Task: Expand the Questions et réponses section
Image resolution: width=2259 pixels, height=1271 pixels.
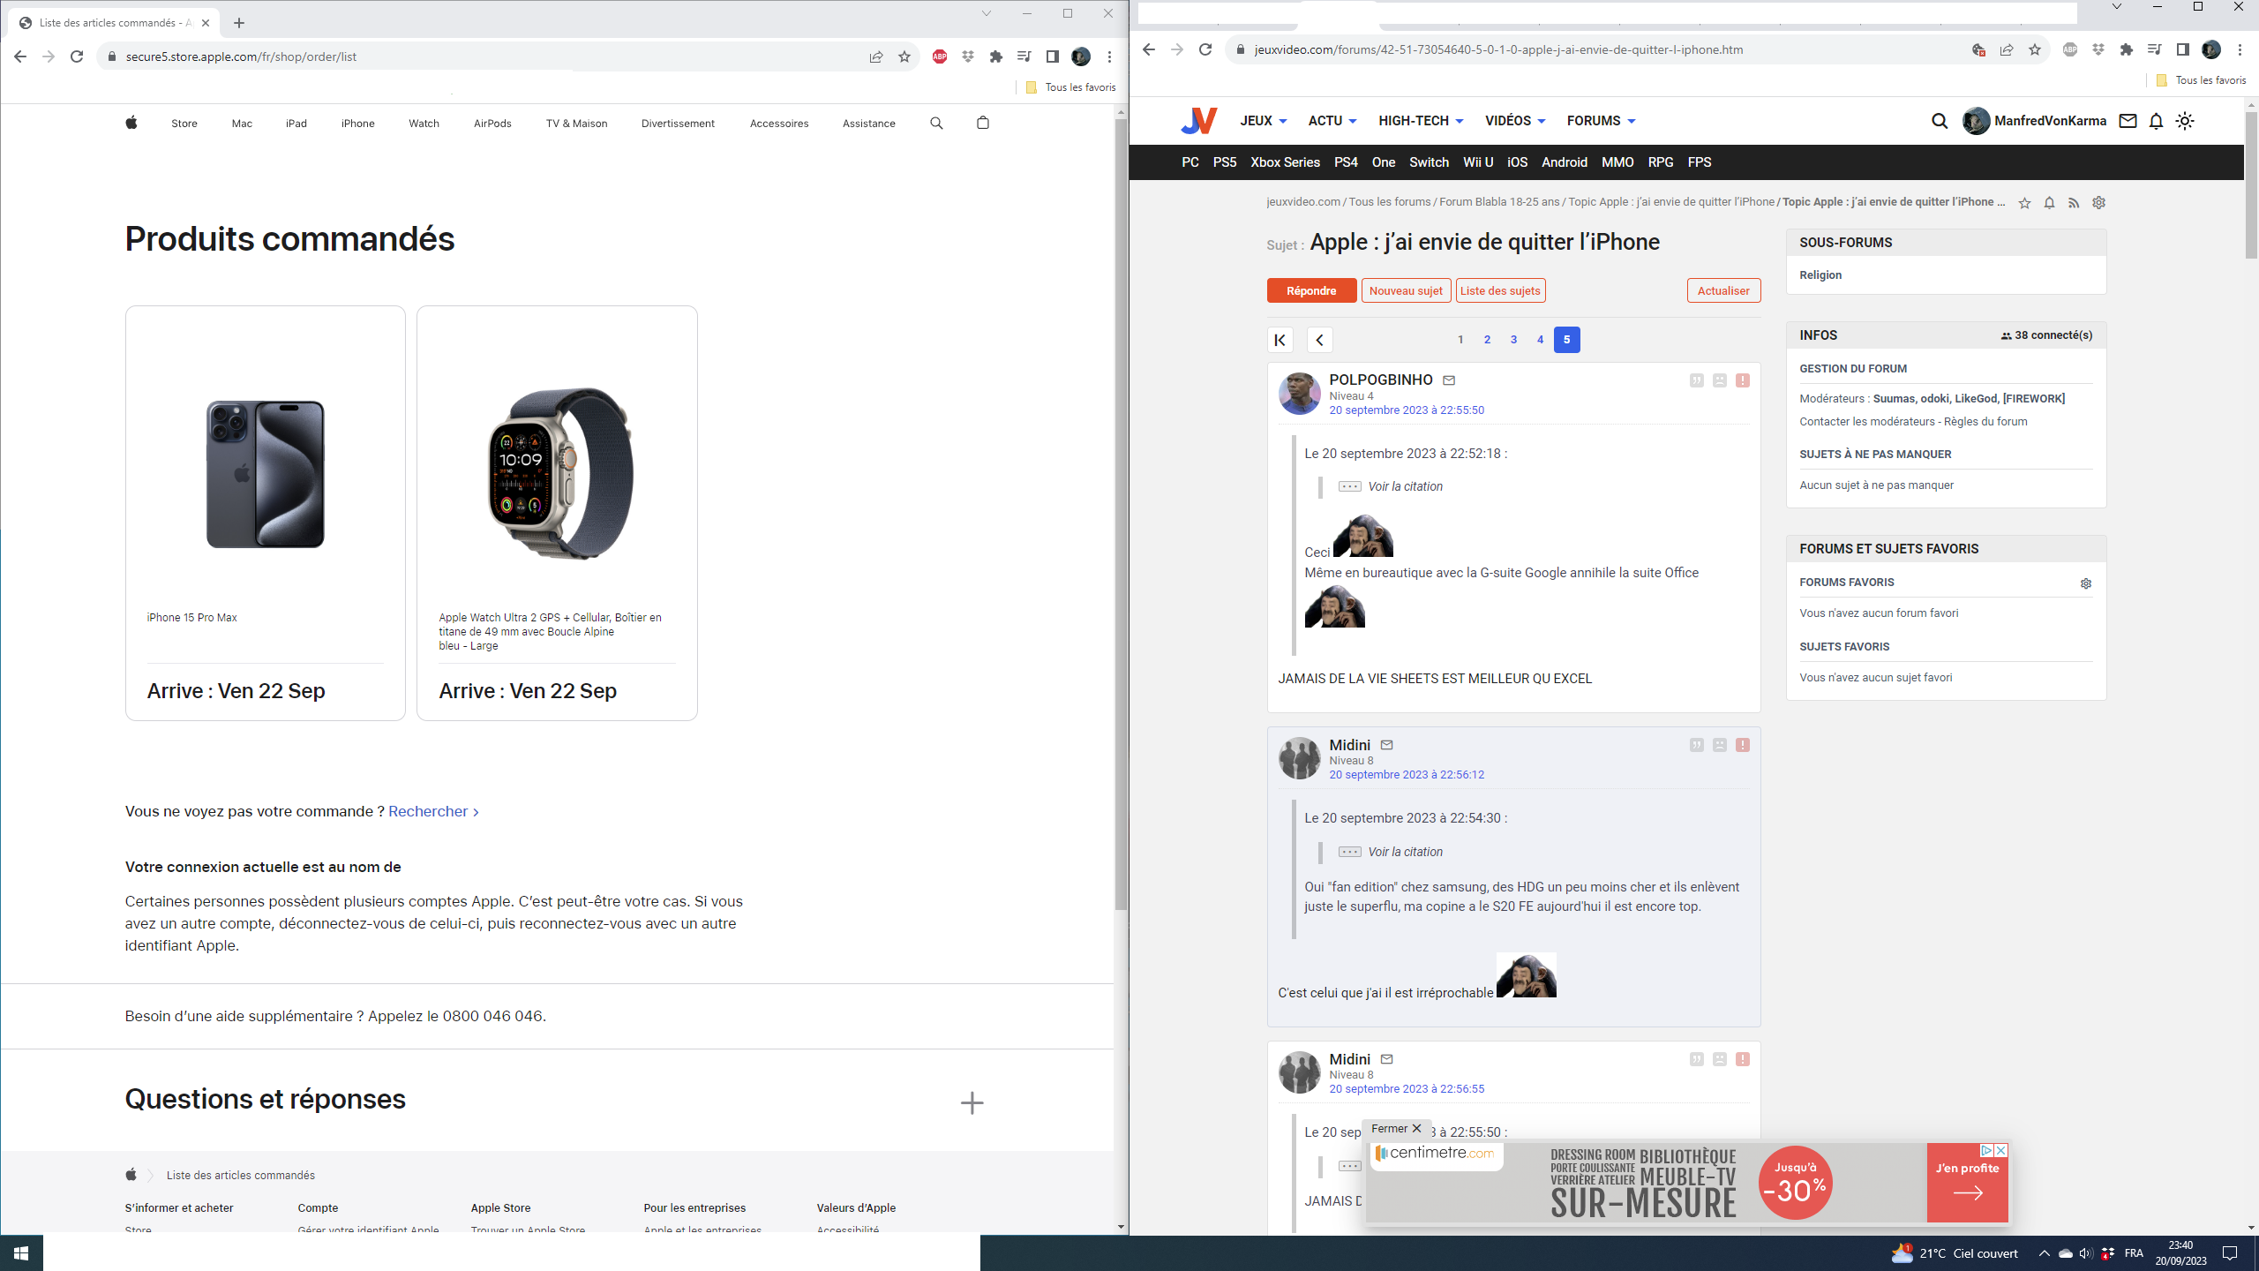Action: (x=972, y=1102)
